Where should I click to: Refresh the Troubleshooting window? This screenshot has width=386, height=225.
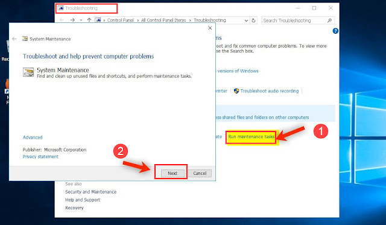(253, 21)
